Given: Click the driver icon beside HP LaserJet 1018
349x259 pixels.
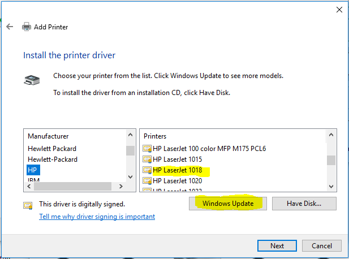Looking at the screenshot, I should [147, 170].
